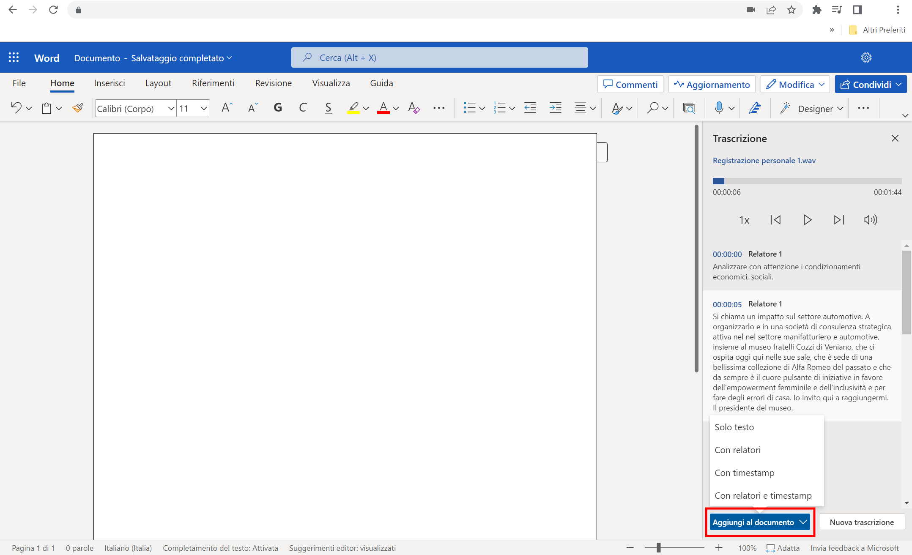Screen dimensions: 912x555
Task: Select Con relatori e timestamp option
Action: click(763, 495)
